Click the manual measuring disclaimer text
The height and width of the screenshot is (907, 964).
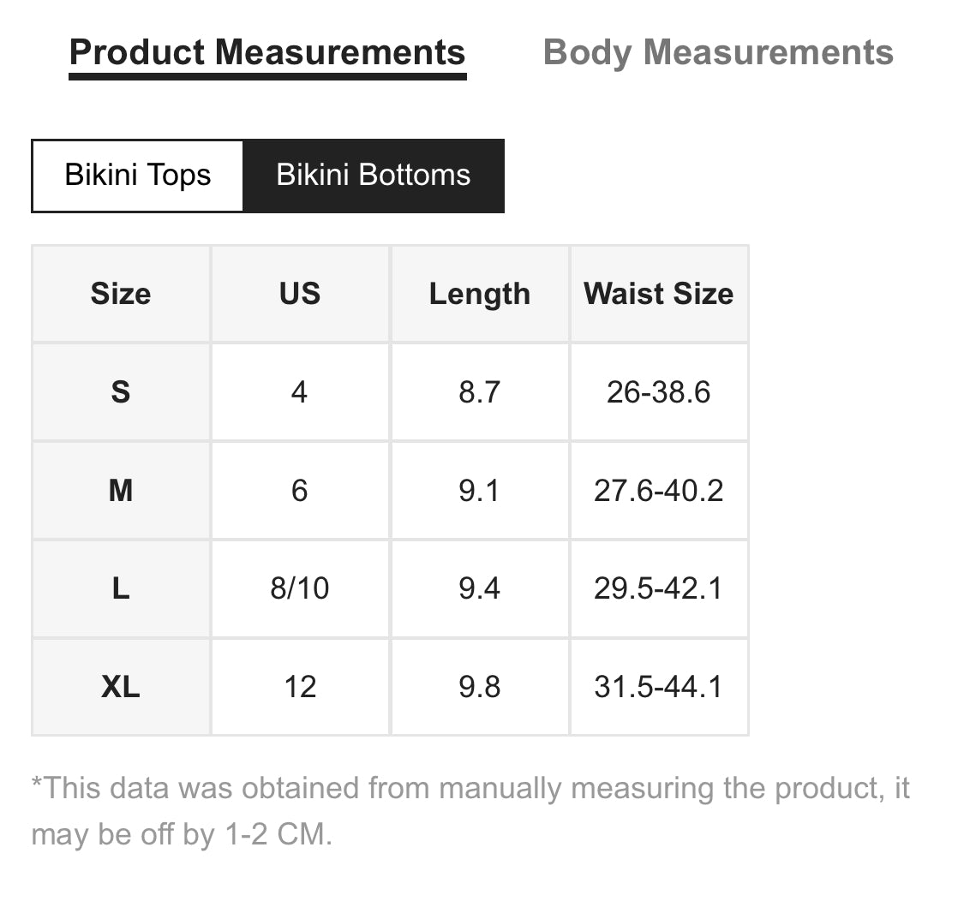point(470,811)
